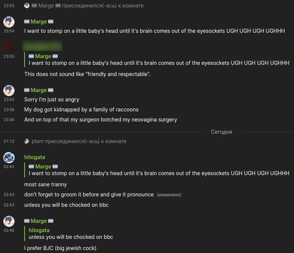Click the Marge username in the last message

38,221
